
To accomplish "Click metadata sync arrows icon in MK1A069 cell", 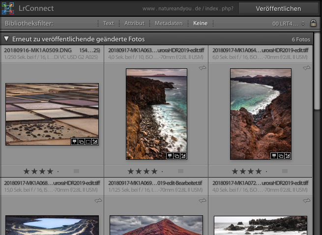I will coord(203,201).
